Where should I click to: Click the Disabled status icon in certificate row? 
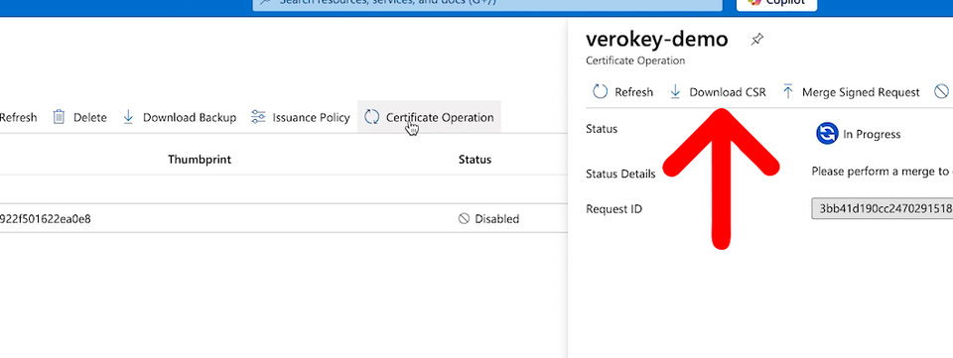pos(464,218)
